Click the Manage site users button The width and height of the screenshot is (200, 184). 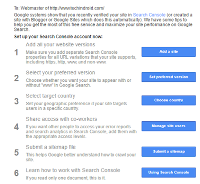(x=168, y=126)
